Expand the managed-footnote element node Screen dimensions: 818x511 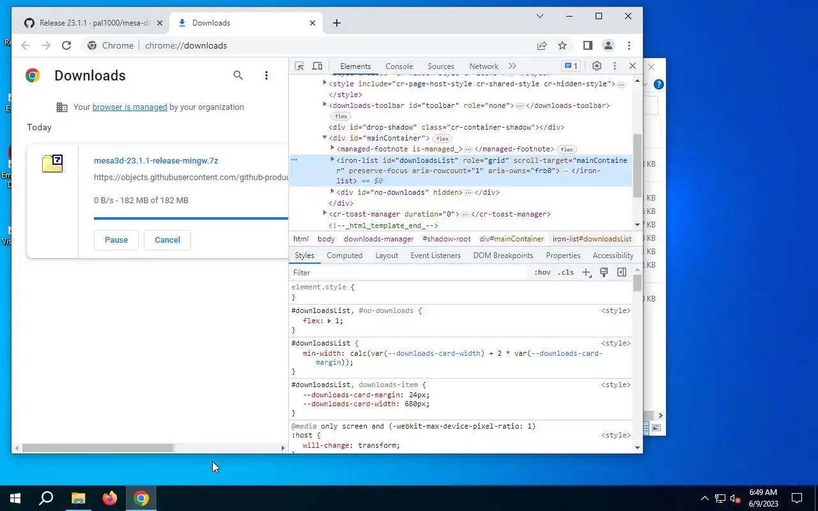pyautogui.click(x=332, y=148)
